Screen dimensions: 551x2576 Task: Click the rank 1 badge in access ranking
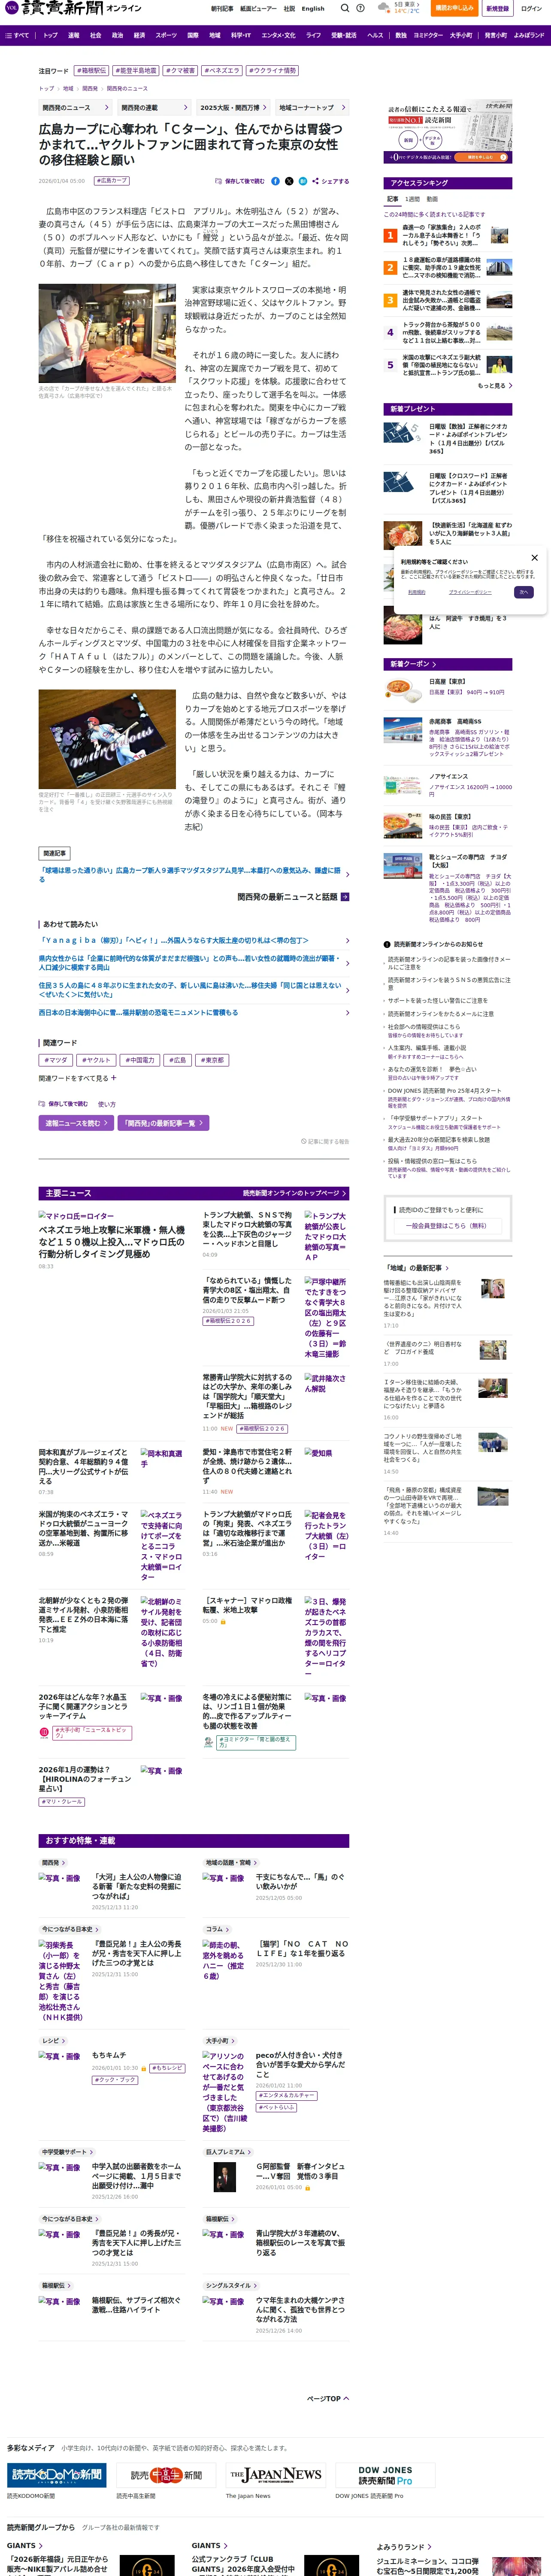pyautogui.click(x=390, y=236)
